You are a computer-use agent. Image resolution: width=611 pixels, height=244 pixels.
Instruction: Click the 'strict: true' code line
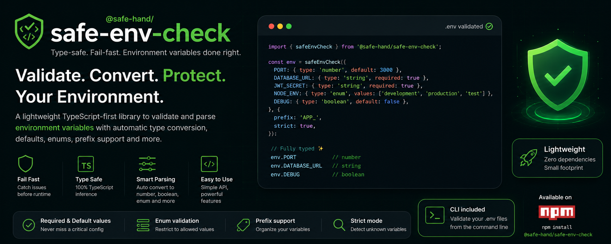pyautogui.click(x=295, y=126)
